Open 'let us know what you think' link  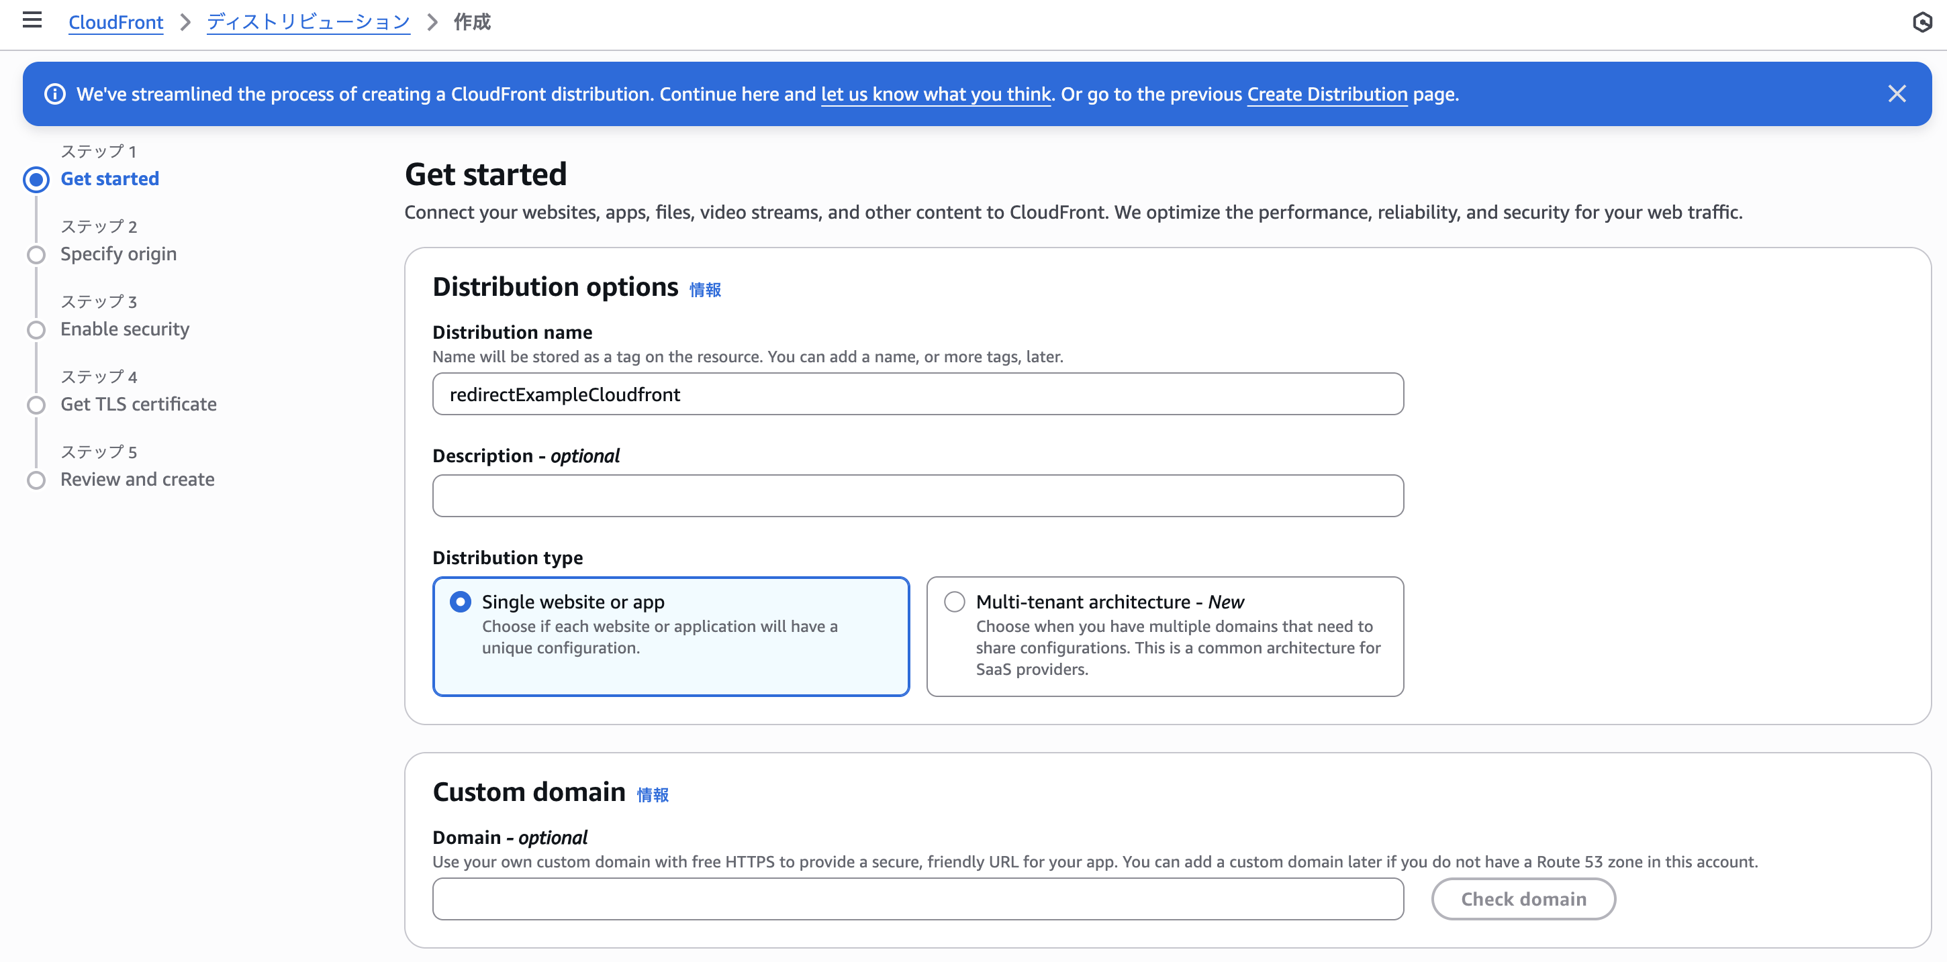pyautogui.click(x=936, y=95)
